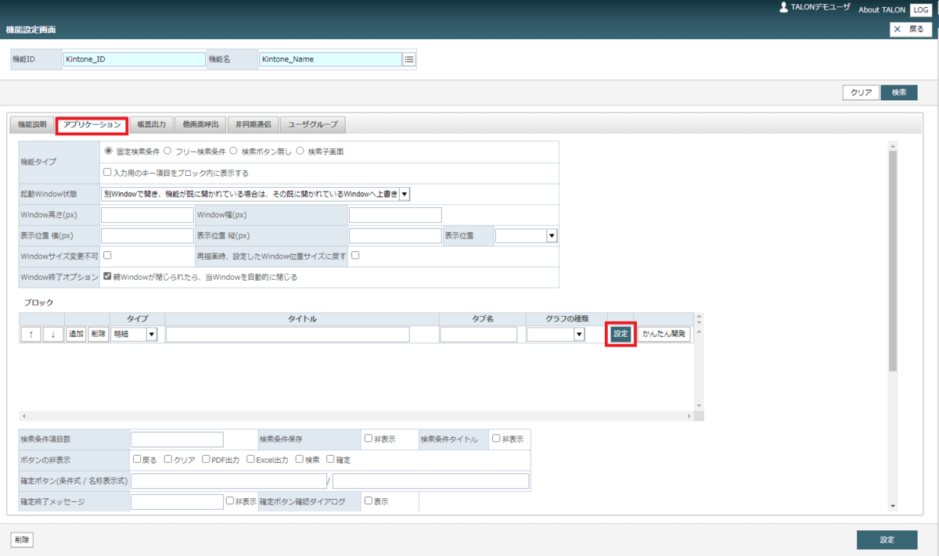Switch to アプリケーション tab
This screenshot has height=556, width=939.
click(92, 124)
